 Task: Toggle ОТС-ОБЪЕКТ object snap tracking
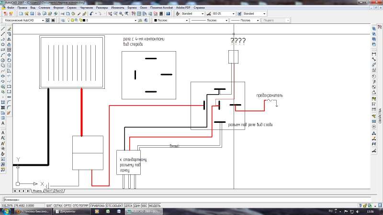114,206
